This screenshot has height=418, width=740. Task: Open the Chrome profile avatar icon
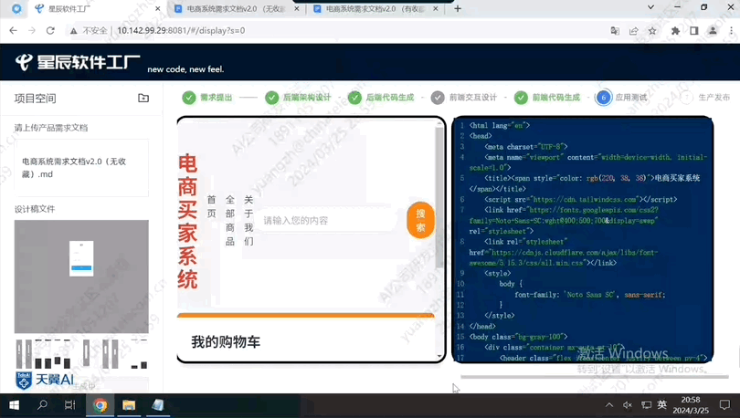tap(713, 31)
